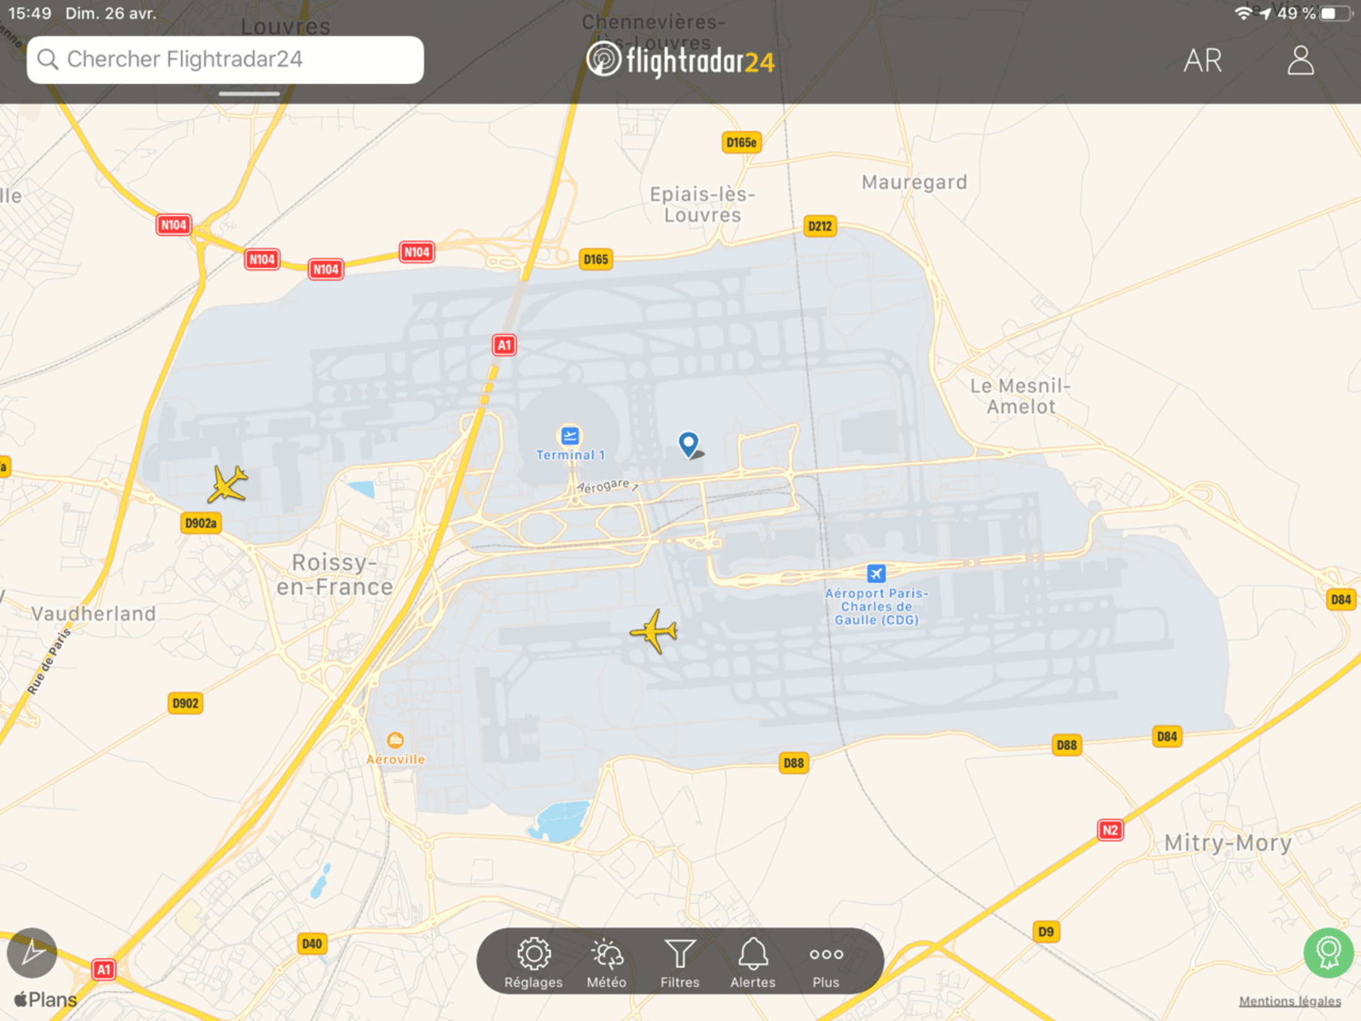Tap the blue location pin on map

(689, 443)
